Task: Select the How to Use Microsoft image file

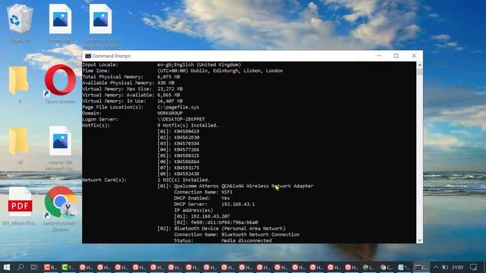Action: [60, 141]
